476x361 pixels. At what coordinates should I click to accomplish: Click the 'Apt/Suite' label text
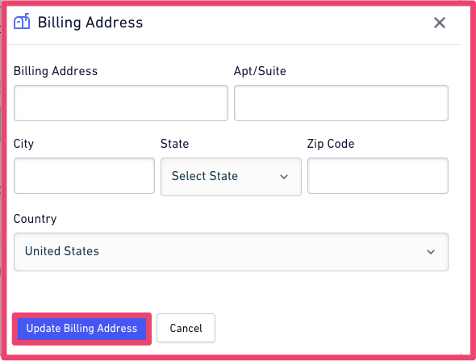coord(260,71)
